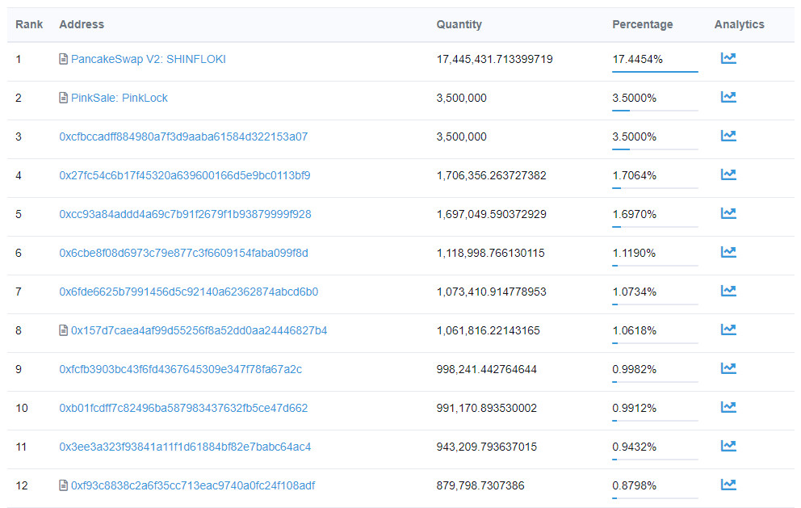The image size is (801, 508).
Task: Follow address link 0x3ee3a323f93841a11f1d61884bf82e7babc64ac4
Action: point(185,447)
